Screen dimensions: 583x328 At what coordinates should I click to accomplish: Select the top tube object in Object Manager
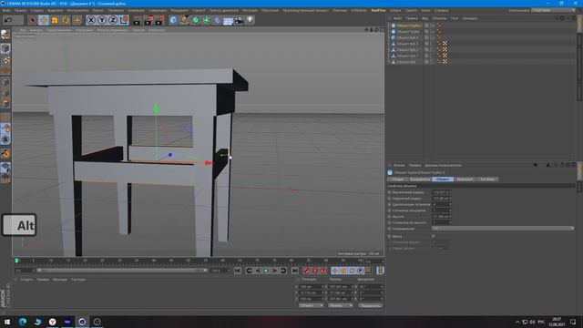(x=409, y=26)
